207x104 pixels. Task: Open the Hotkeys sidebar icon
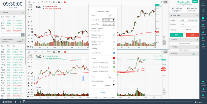point(203,39)
